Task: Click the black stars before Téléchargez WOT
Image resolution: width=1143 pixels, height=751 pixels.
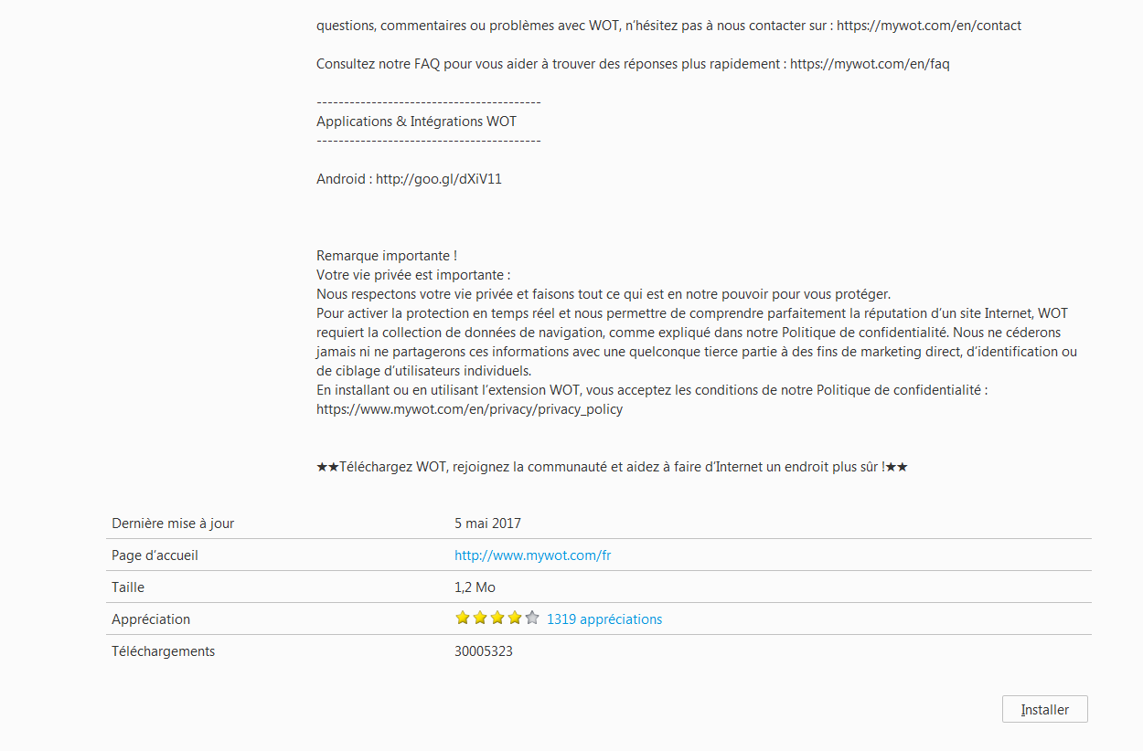Action: click(327, 467)
